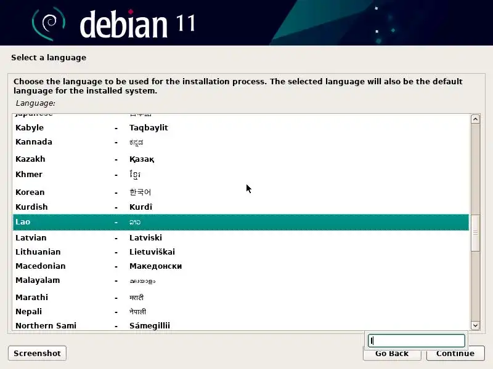Click the Go Back button
Image resolution: width=493 pixels, height=369 pixels.
click(x=392, y=355)
